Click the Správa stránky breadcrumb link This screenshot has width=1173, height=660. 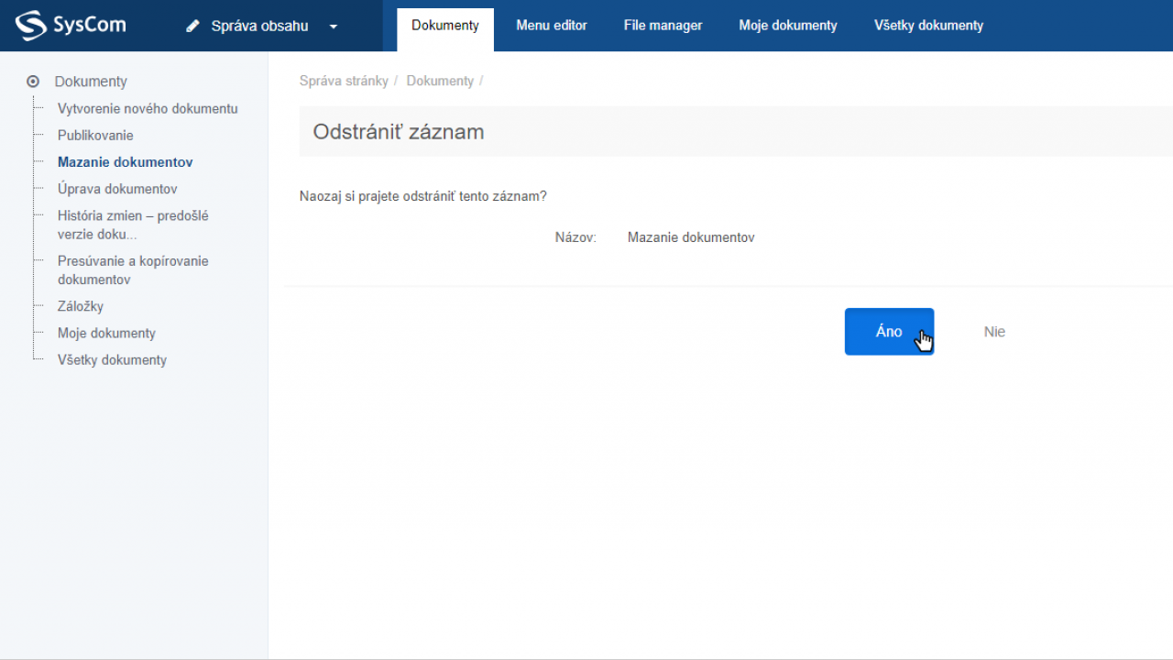(x=344, y=81)
